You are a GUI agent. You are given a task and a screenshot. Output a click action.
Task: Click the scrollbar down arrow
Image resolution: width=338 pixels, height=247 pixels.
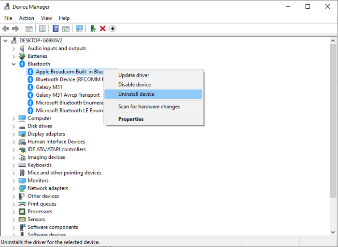tap(333, 232)
